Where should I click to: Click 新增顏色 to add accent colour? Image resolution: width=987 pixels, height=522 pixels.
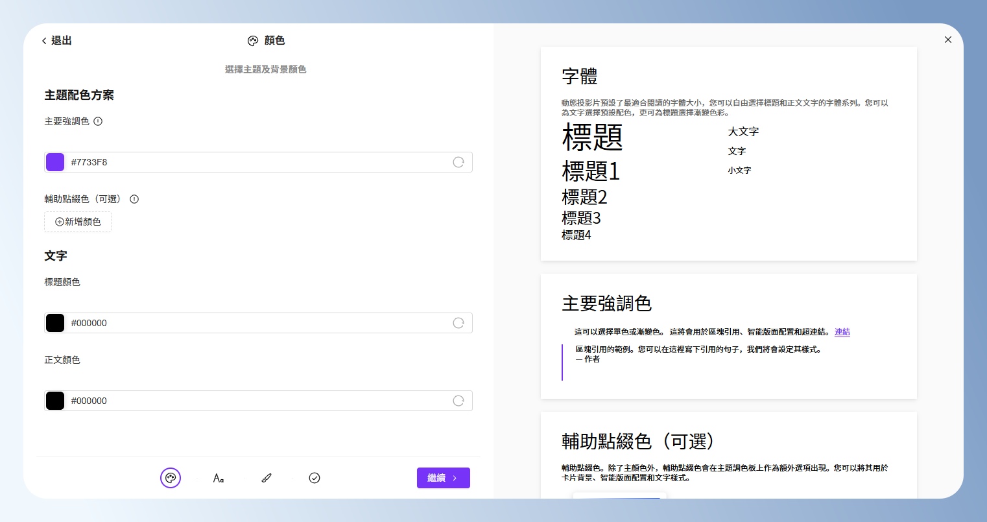click(x=78, y=222)
